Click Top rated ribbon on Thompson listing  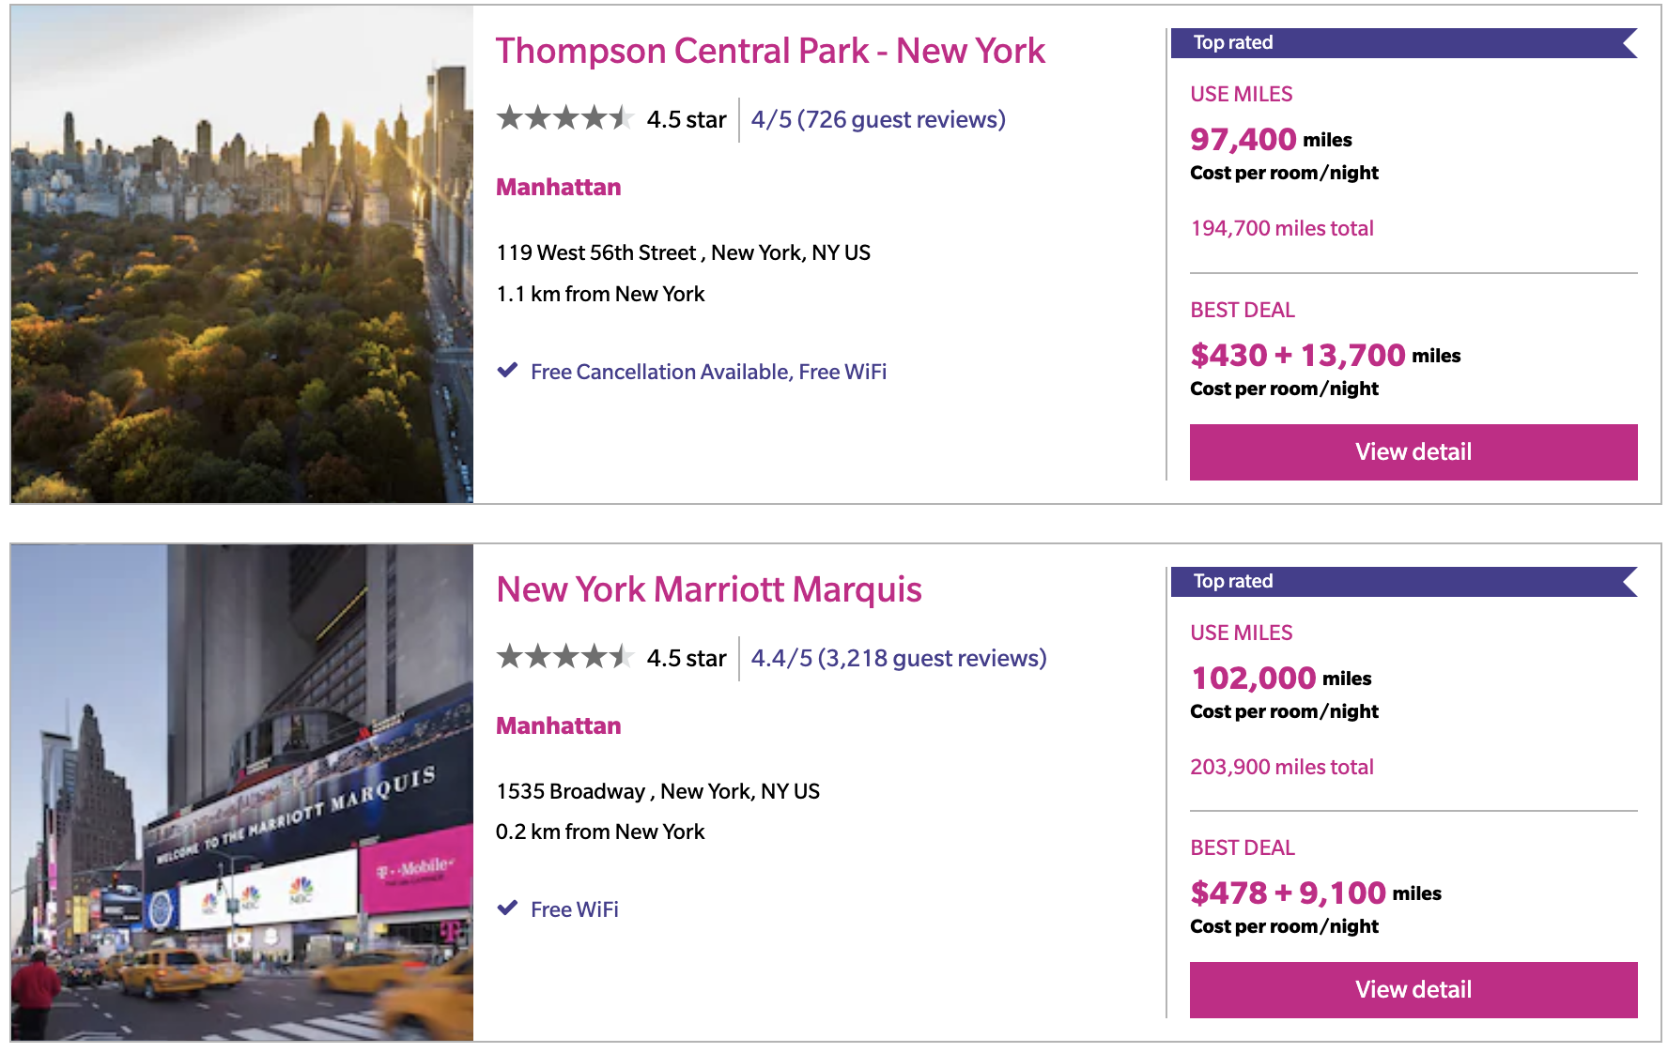pos(1404,43)
